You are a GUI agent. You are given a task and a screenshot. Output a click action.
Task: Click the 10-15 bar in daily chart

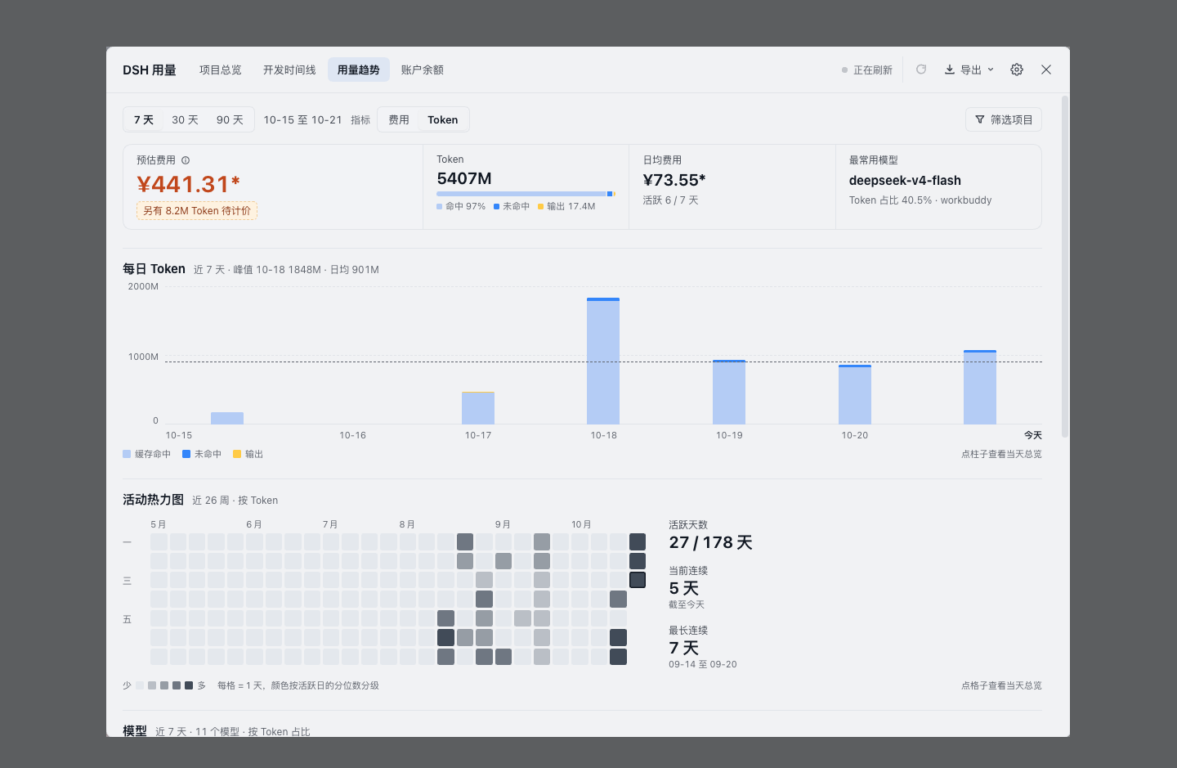227,418
